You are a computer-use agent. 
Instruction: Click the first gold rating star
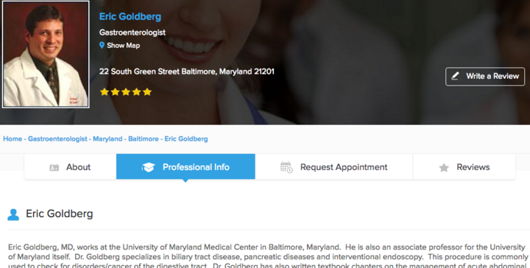point(105,91)
